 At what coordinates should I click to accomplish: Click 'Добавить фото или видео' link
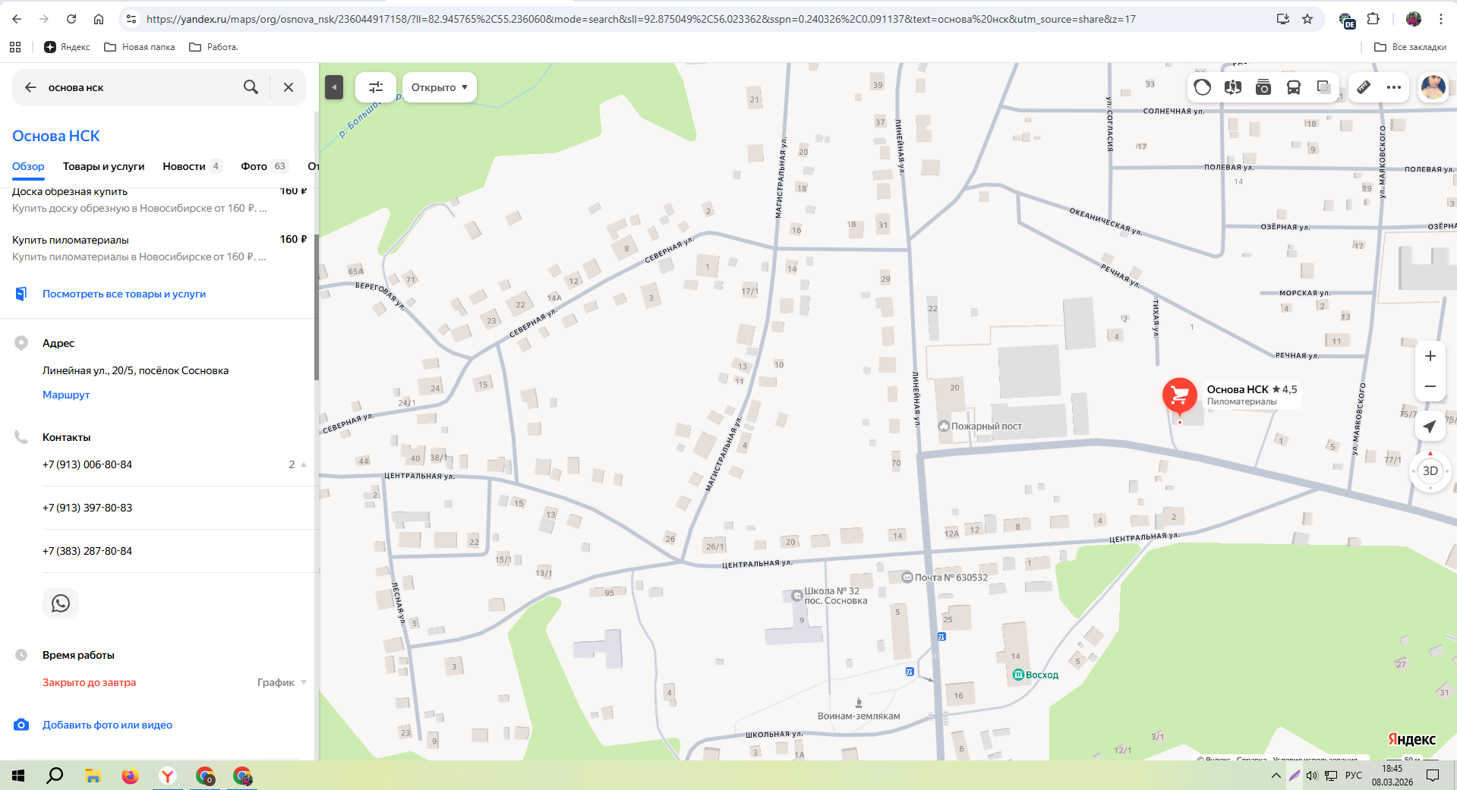(107, 725)
